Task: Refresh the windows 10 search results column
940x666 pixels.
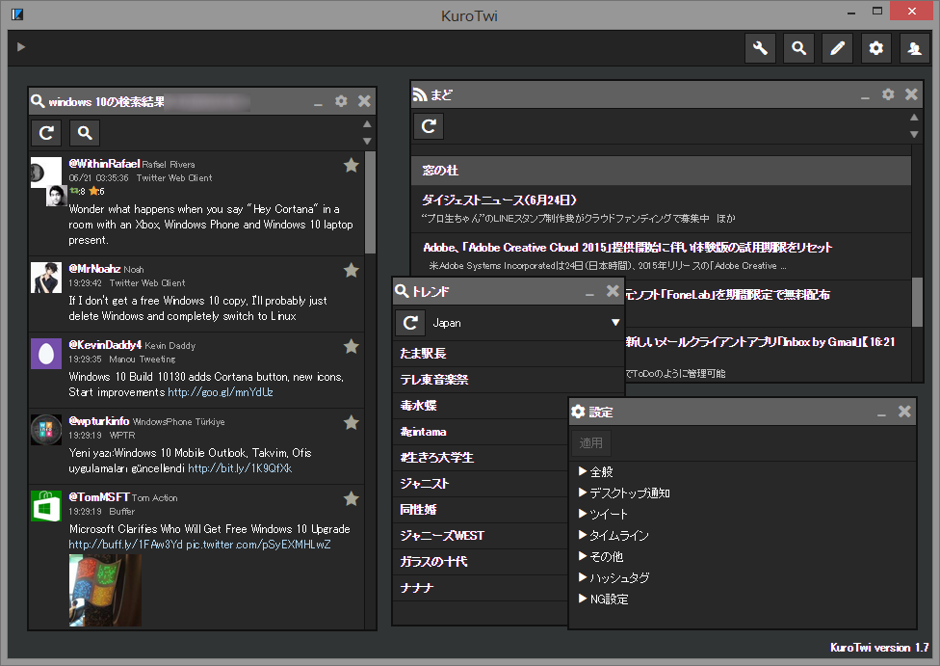Action: pyautogui.click(x=45, y=132)
